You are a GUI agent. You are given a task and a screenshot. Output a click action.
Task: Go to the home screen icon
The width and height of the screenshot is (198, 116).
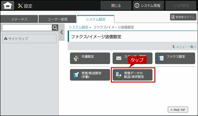pyautogui.click(x=8, y=5)
